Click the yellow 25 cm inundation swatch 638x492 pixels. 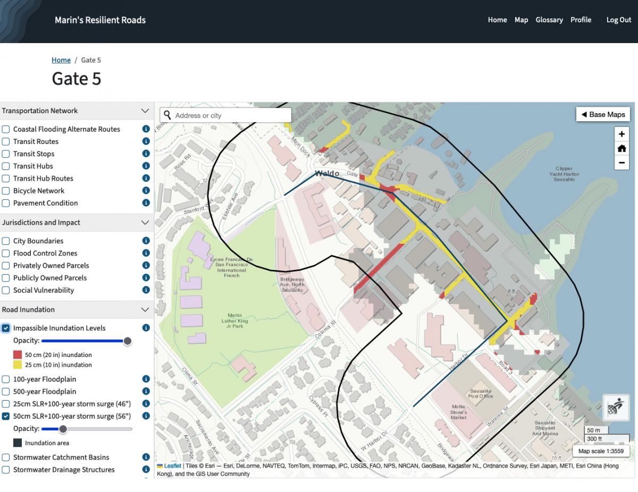(x=18, y=365)
